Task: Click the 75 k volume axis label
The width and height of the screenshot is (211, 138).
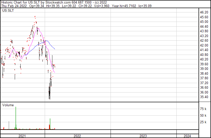Action: 203,109
